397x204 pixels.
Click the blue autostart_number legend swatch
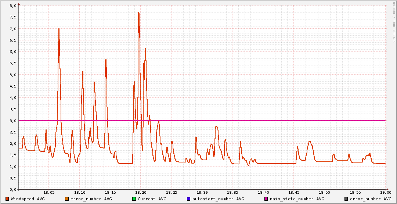coord(189,199)
